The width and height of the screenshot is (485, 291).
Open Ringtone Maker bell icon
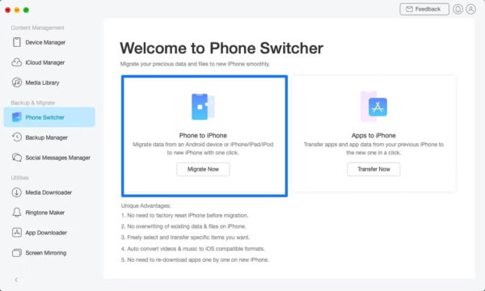click(17, 213)
